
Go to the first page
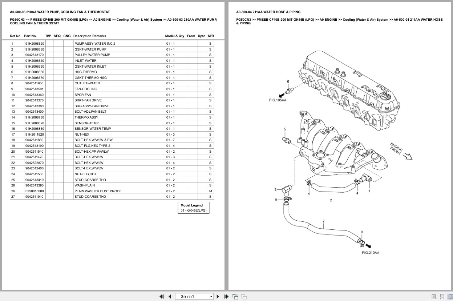click(x=162, y=297)
